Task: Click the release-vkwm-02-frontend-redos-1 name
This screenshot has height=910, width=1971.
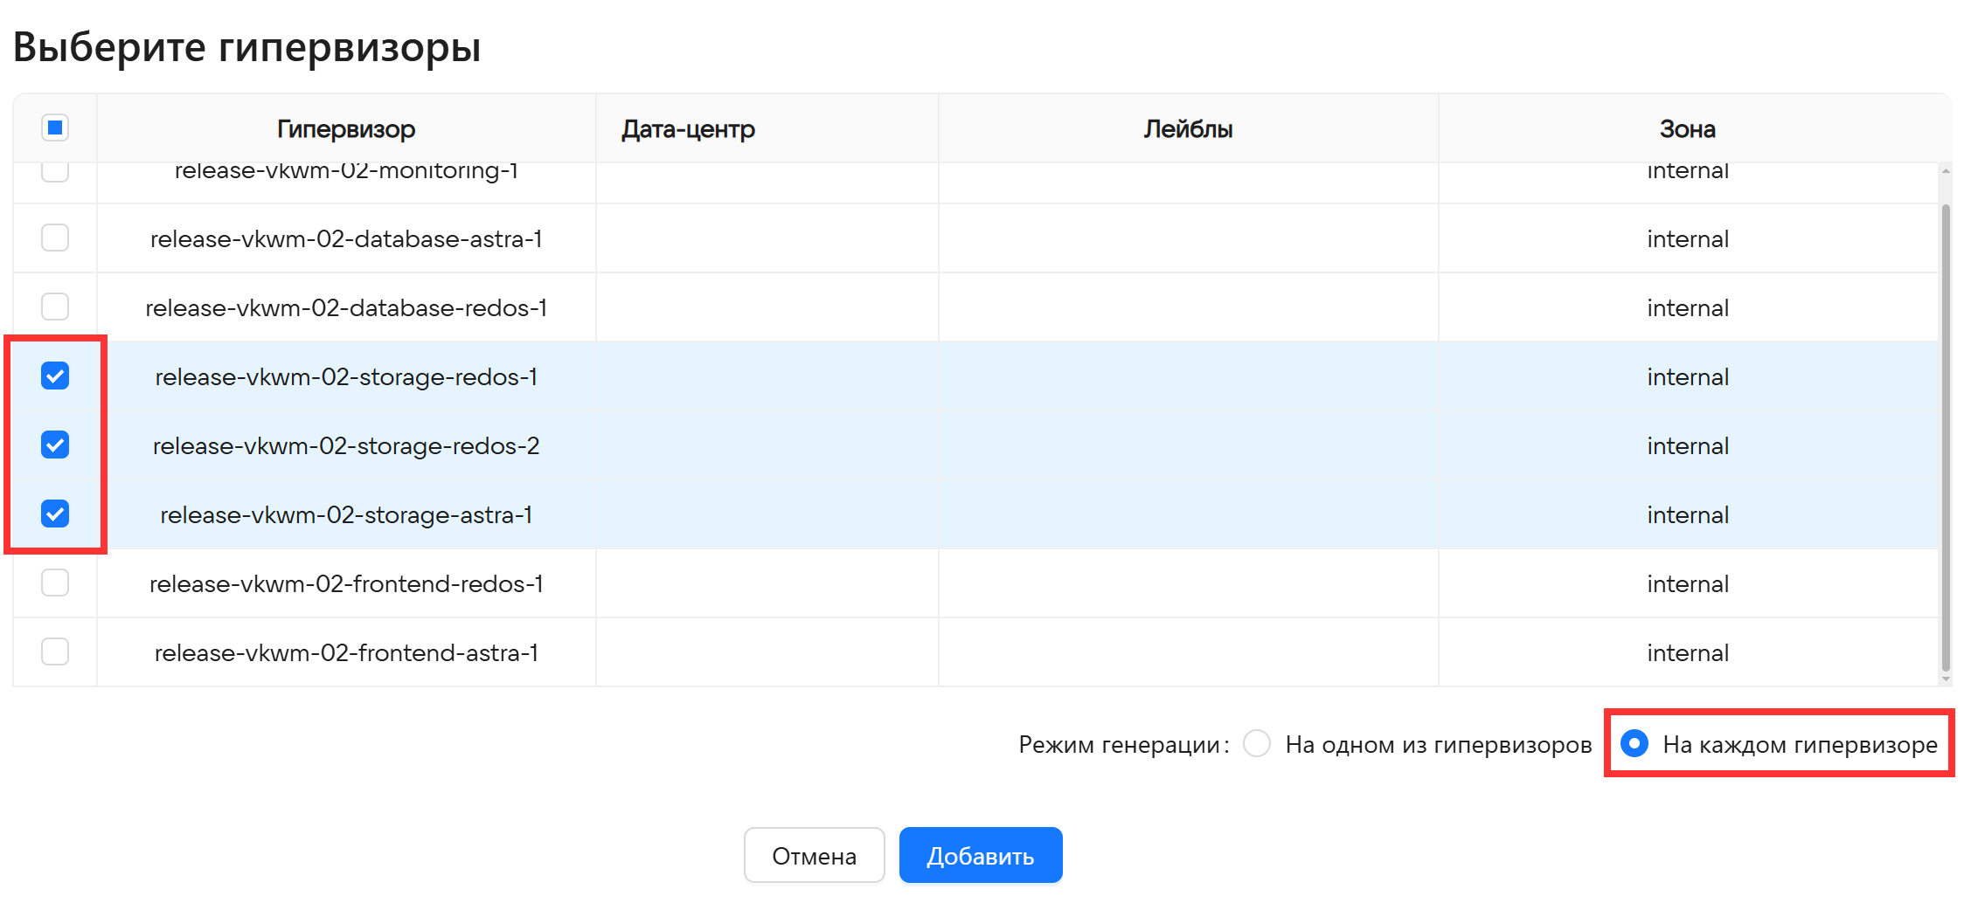Action: [x=346, y=583]
